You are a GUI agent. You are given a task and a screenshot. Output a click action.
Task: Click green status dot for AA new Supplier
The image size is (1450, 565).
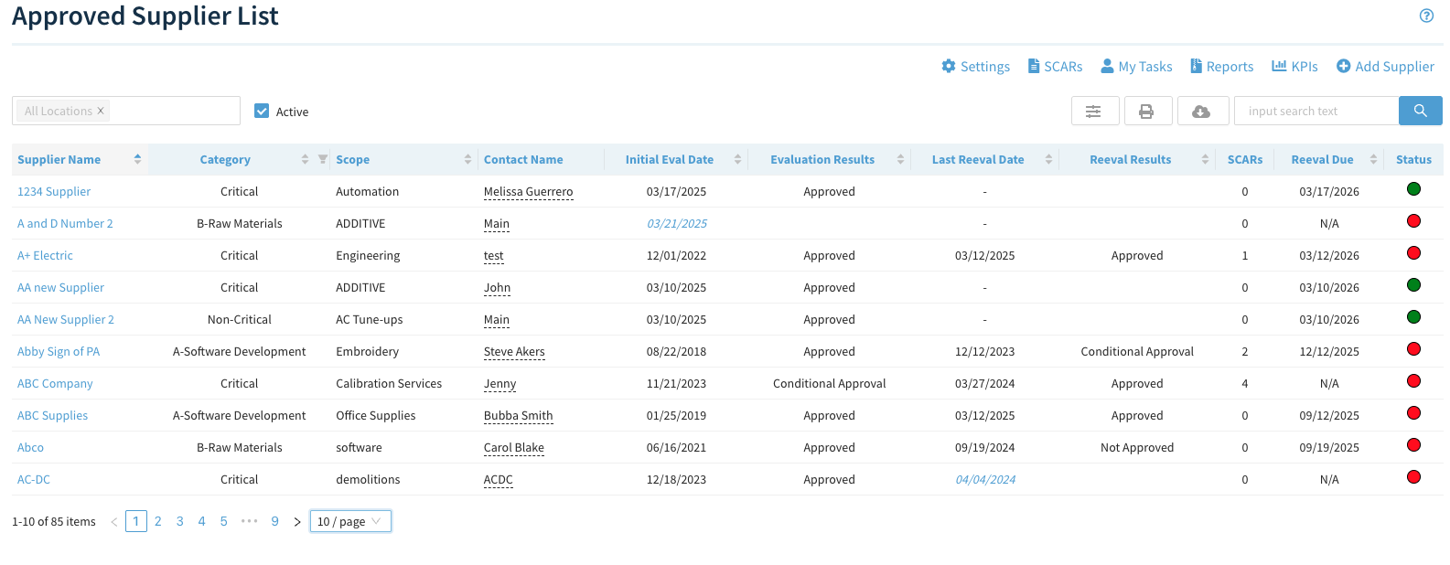1413,285
